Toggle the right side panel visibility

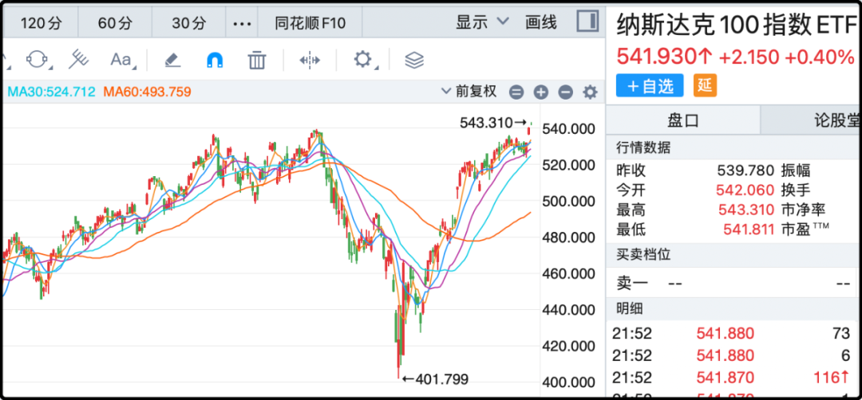pos(587,22)
